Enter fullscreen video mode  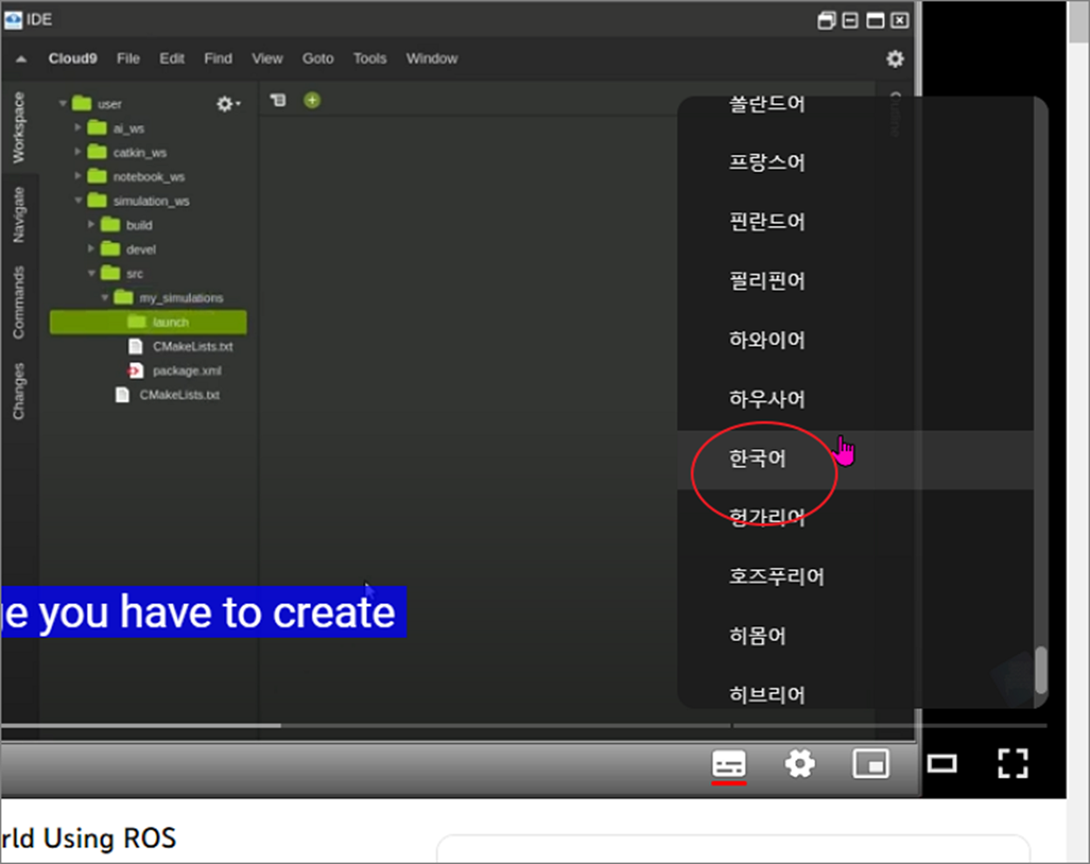coord(1012,765)
